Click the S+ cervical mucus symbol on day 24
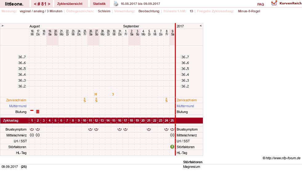The width and height of the screenshot is (302, 174). tap(167, 100)
